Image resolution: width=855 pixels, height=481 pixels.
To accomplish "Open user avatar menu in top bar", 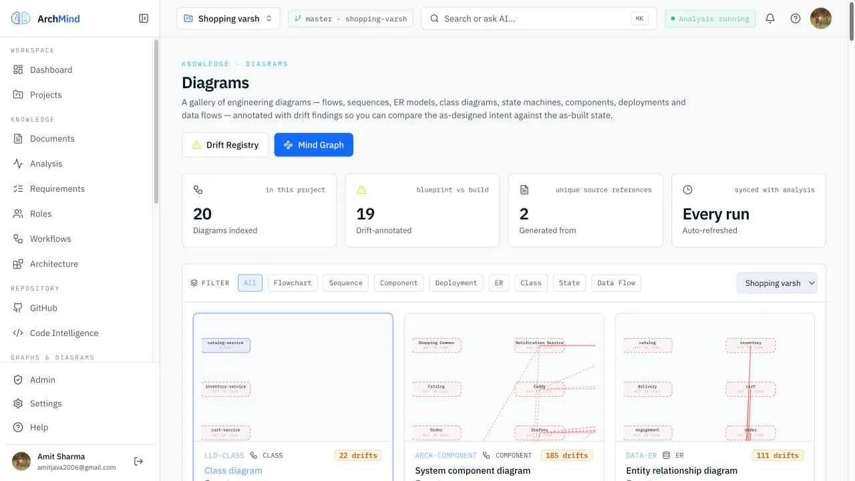I will [x=821, y=19].
